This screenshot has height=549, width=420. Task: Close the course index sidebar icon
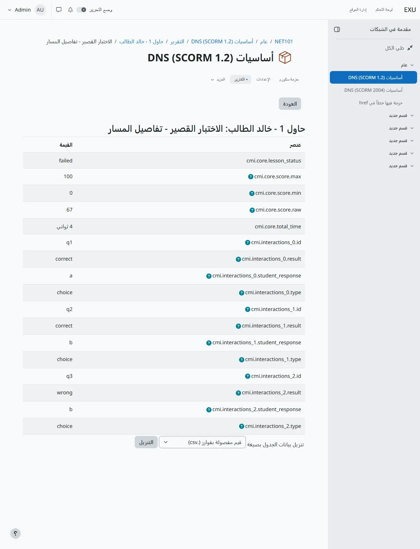point(337,29)
